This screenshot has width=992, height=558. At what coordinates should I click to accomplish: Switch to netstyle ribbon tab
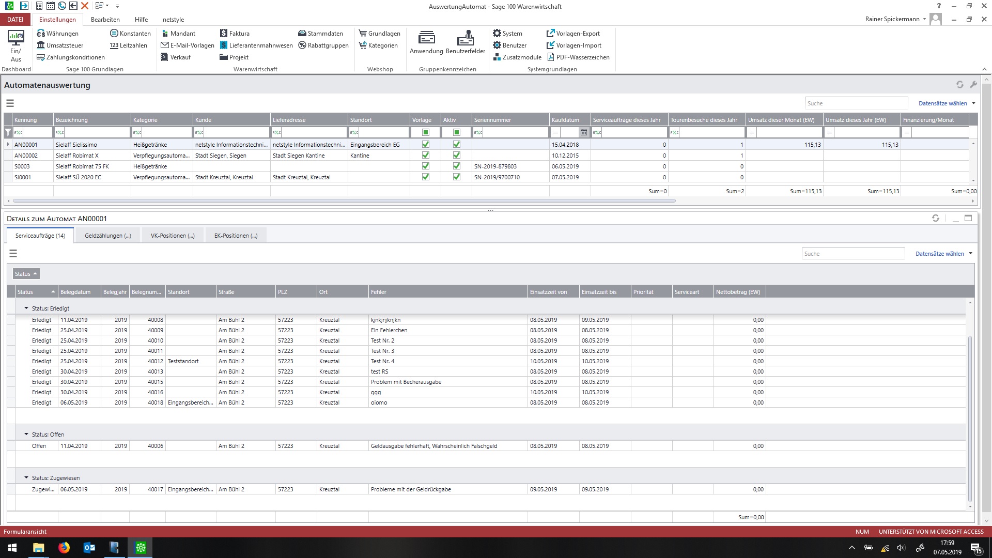173,20
